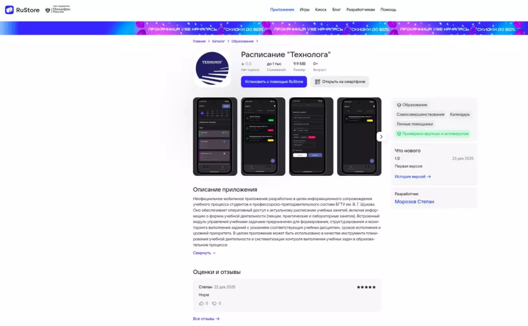Select the Самосовершенствование tag
Image resolution: width=528 pixels, height=326 pixels.
click(420, 115)
